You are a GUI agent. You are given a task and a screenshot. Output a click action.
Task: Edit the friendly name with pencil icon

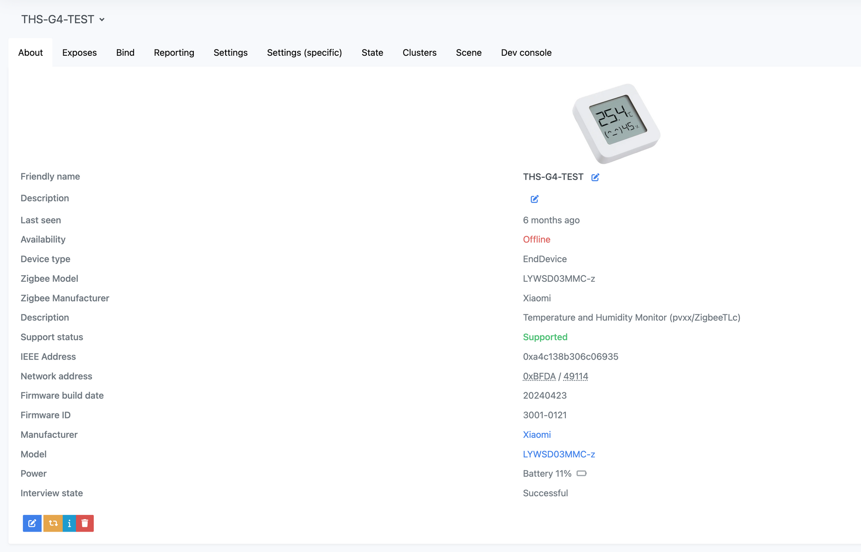tap(595, 177)
